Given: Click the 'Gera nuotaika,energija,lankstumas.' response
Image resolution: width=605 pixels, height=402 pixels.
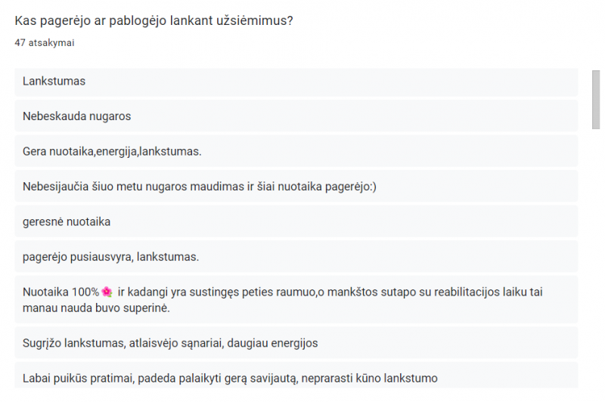Looking at the screenshot, I should [x=296, y=151].
